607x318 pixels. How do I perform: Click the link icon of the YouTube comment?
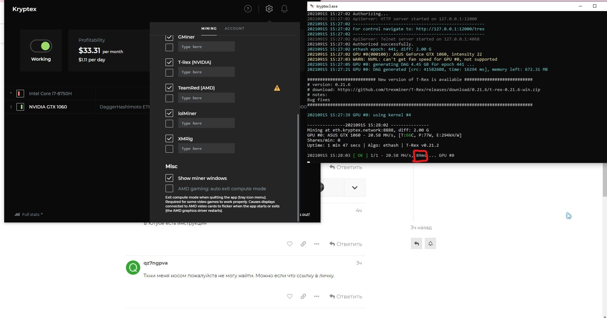[x=303, y=244]
